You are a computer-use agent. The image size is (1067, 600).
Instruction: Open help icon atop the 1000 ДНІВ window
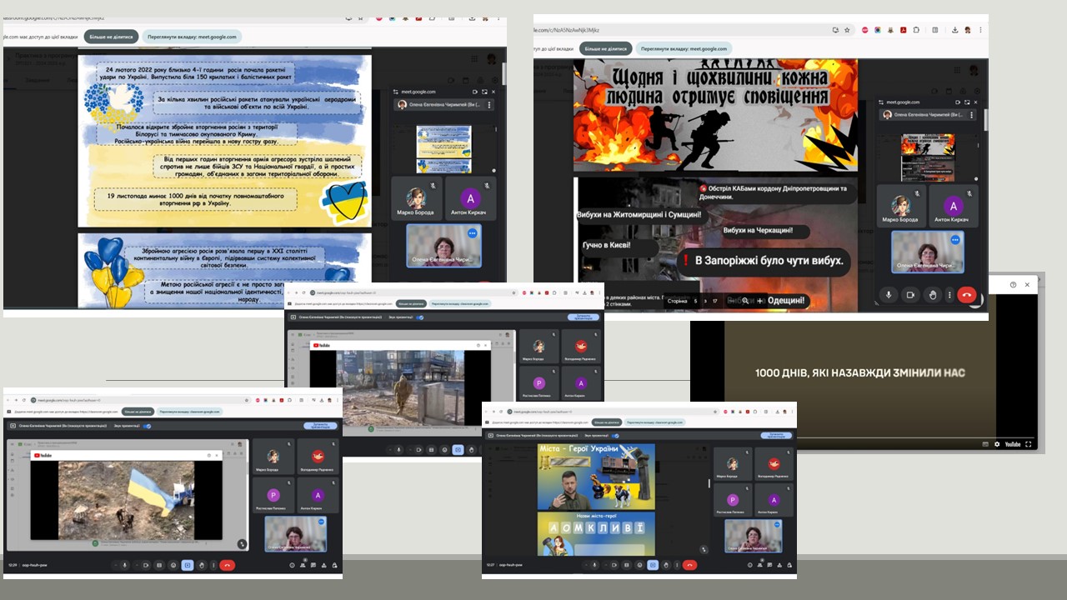coord(1013,284)
